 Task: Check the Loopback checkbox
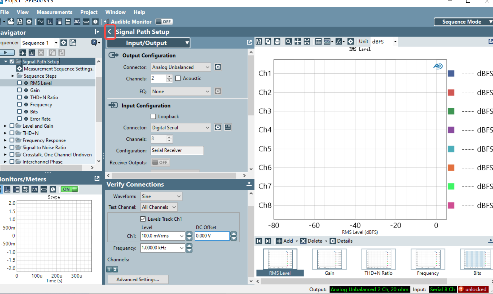point(153,117)
